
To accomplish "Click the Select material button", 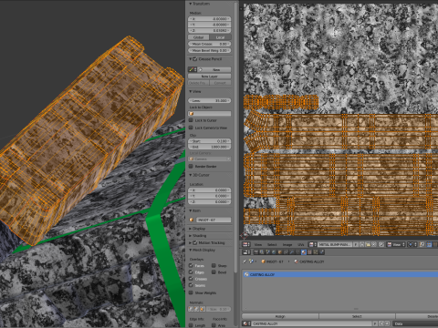I will coord(357,316).
